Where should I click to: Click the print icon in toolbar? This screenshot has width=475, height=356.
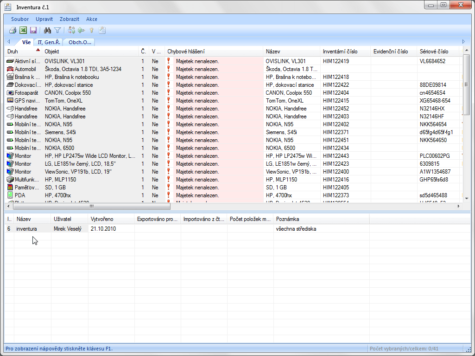point(13,30)
